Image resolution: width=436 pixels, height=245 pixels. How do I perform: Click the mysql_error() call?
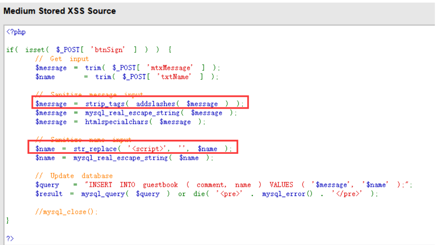pyautogui.click(x=287, y=194)
